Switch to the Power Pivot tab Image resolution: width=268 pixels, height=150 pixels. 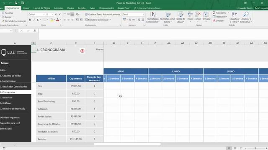(x=124, y=8)
